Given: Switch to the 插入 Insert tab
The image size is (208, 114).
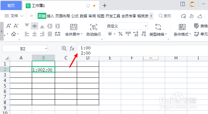Looking at the screenshot, I should pyautogui.click(x=50, y=16).
